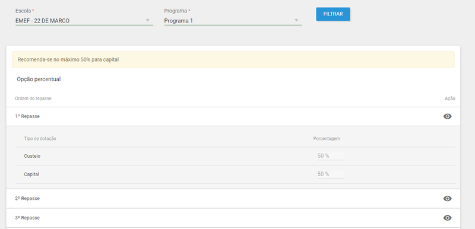Collapse the 1º Repasse row
Viewport: 475px width, 229px height.
click(233, 116)
